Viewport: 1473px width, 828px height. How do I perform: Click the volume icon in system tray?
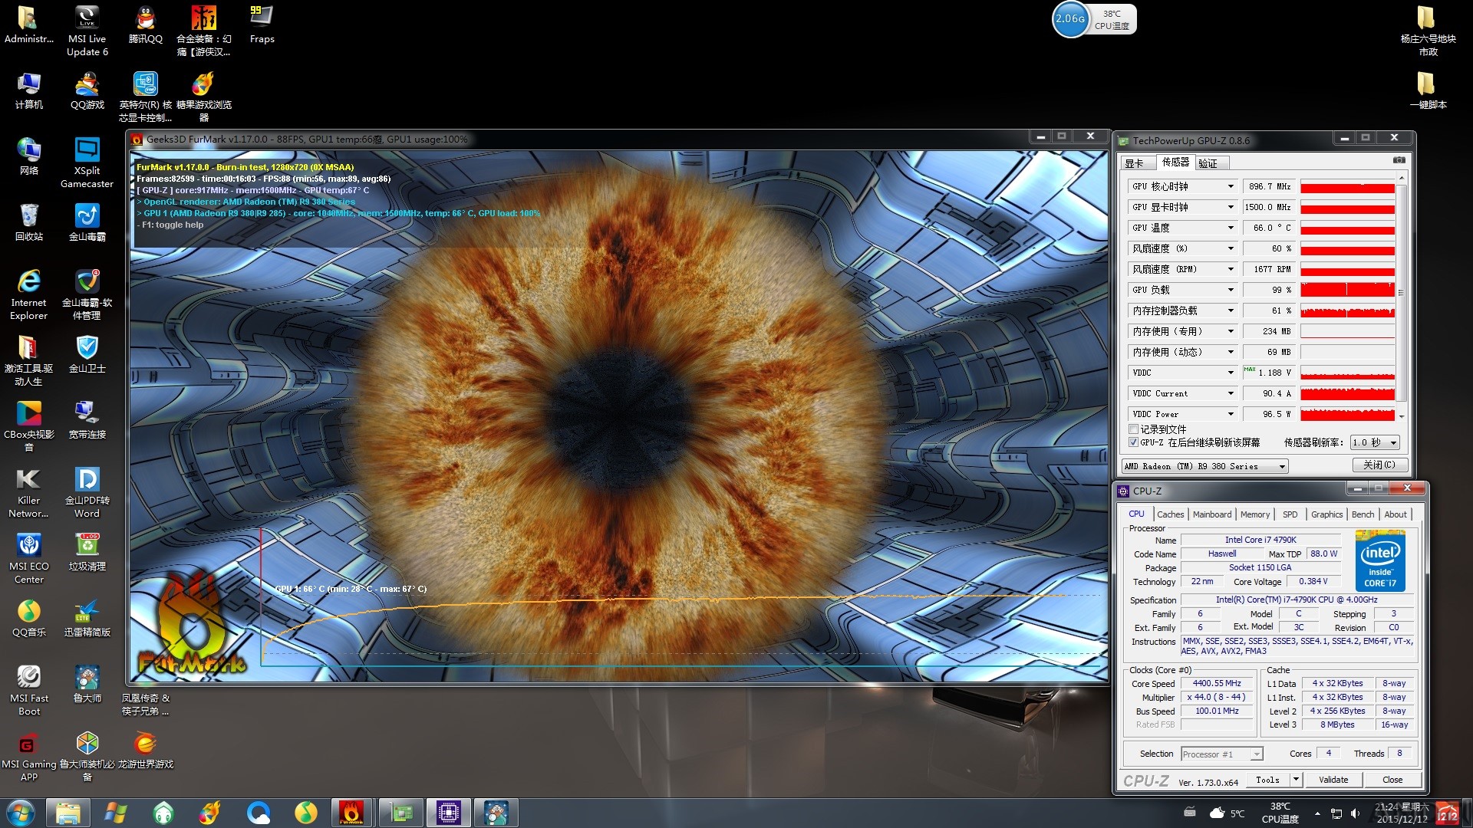[1356, 813]
